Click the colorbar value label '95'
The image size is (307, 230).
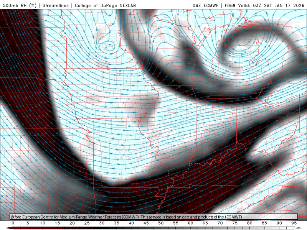pyautogui.click(x=294, y=223)
